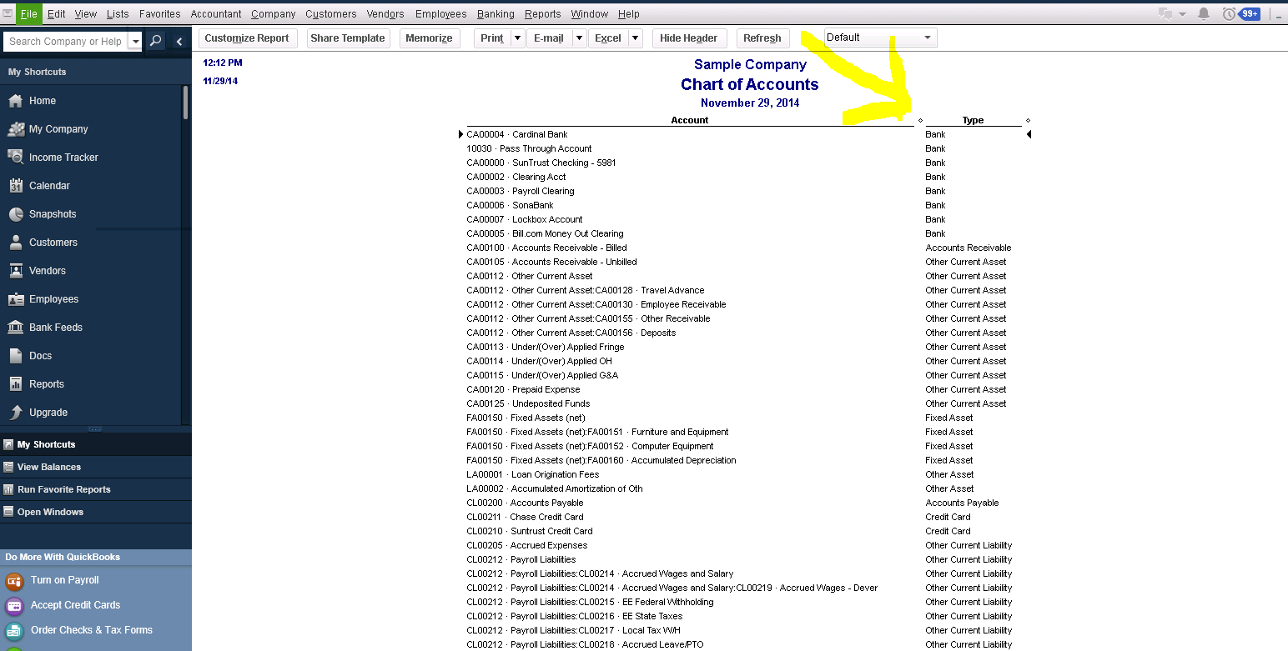Image resolution: width=1288 pixels, height=651 pixels.
Task: Open the Vendors shortcut icon
Action: pos(15,271)
